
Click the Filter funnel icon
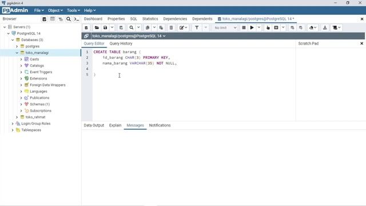click(x=197, y=27)
